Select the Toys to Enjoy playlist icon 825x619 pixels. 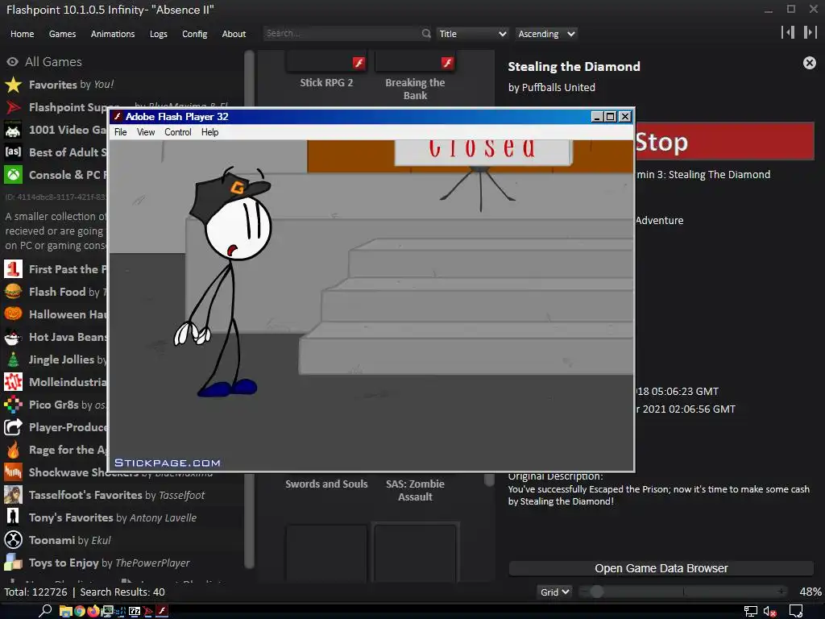(13, 563)
